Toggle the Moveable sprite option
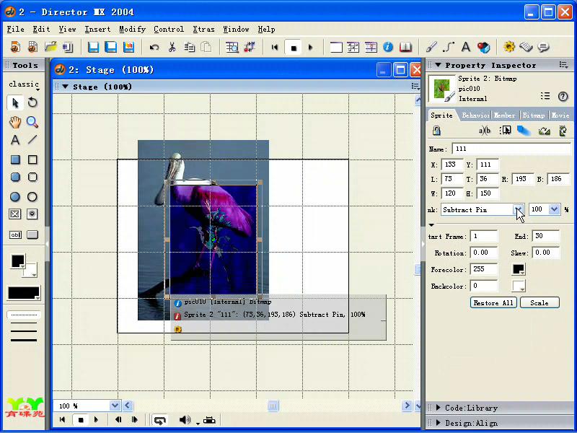The image size is (577, 433). (505, 131)
